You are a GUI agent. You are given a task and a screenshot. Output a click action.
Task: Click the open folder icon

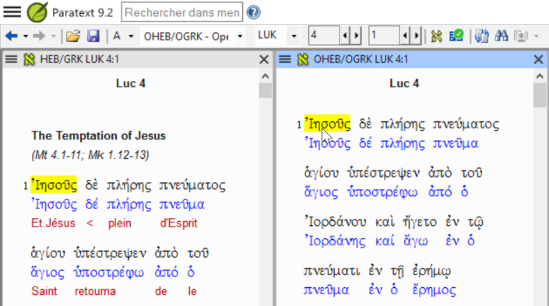[x=73, y=36]
